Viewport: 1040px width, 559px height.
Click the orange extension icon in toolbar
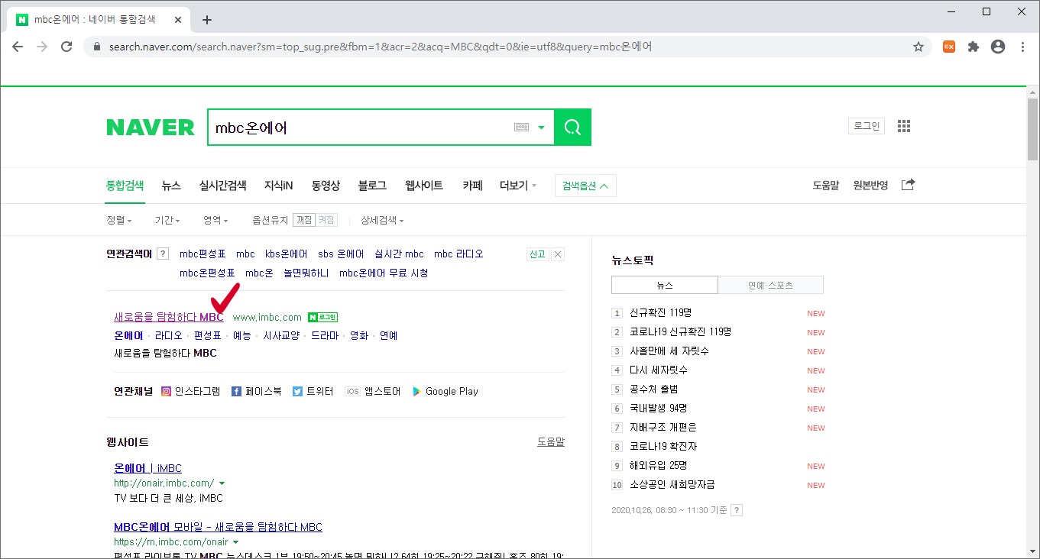[949, 47]
